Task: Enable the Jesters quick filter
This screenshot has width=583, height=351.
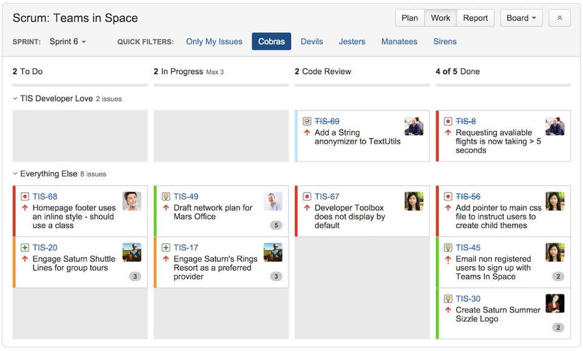Action: pyautogui.click(x=352, y=41)
